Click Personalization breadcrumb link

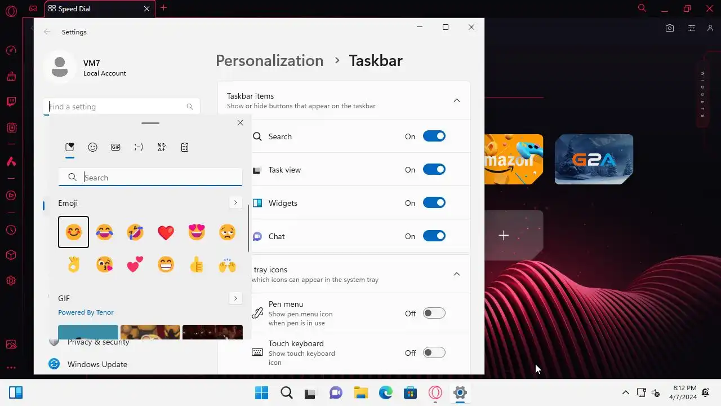(269, 60)
